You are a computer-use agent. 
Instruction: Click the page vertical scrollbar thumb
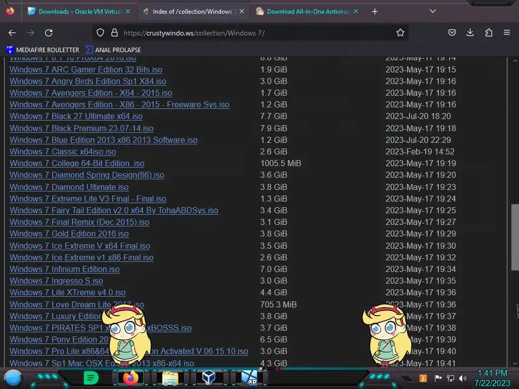click(x=515, y=237)
